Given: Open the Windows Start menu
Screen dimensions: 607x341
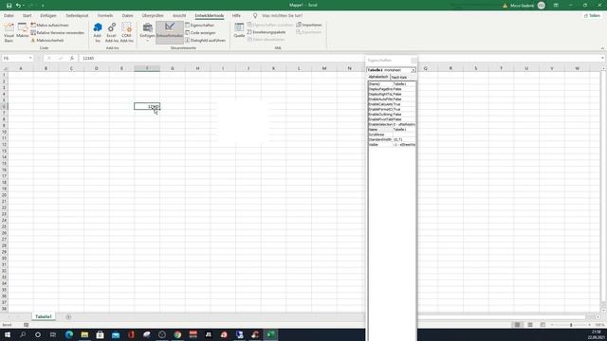Looking at the screenshot, I should tap(8, 334).
